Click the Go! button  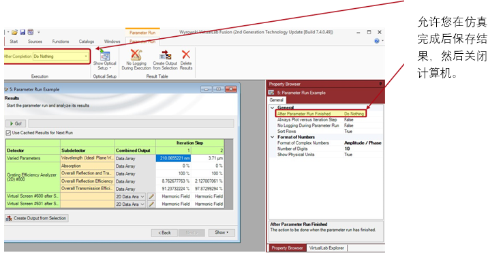[x=16, y=123]
